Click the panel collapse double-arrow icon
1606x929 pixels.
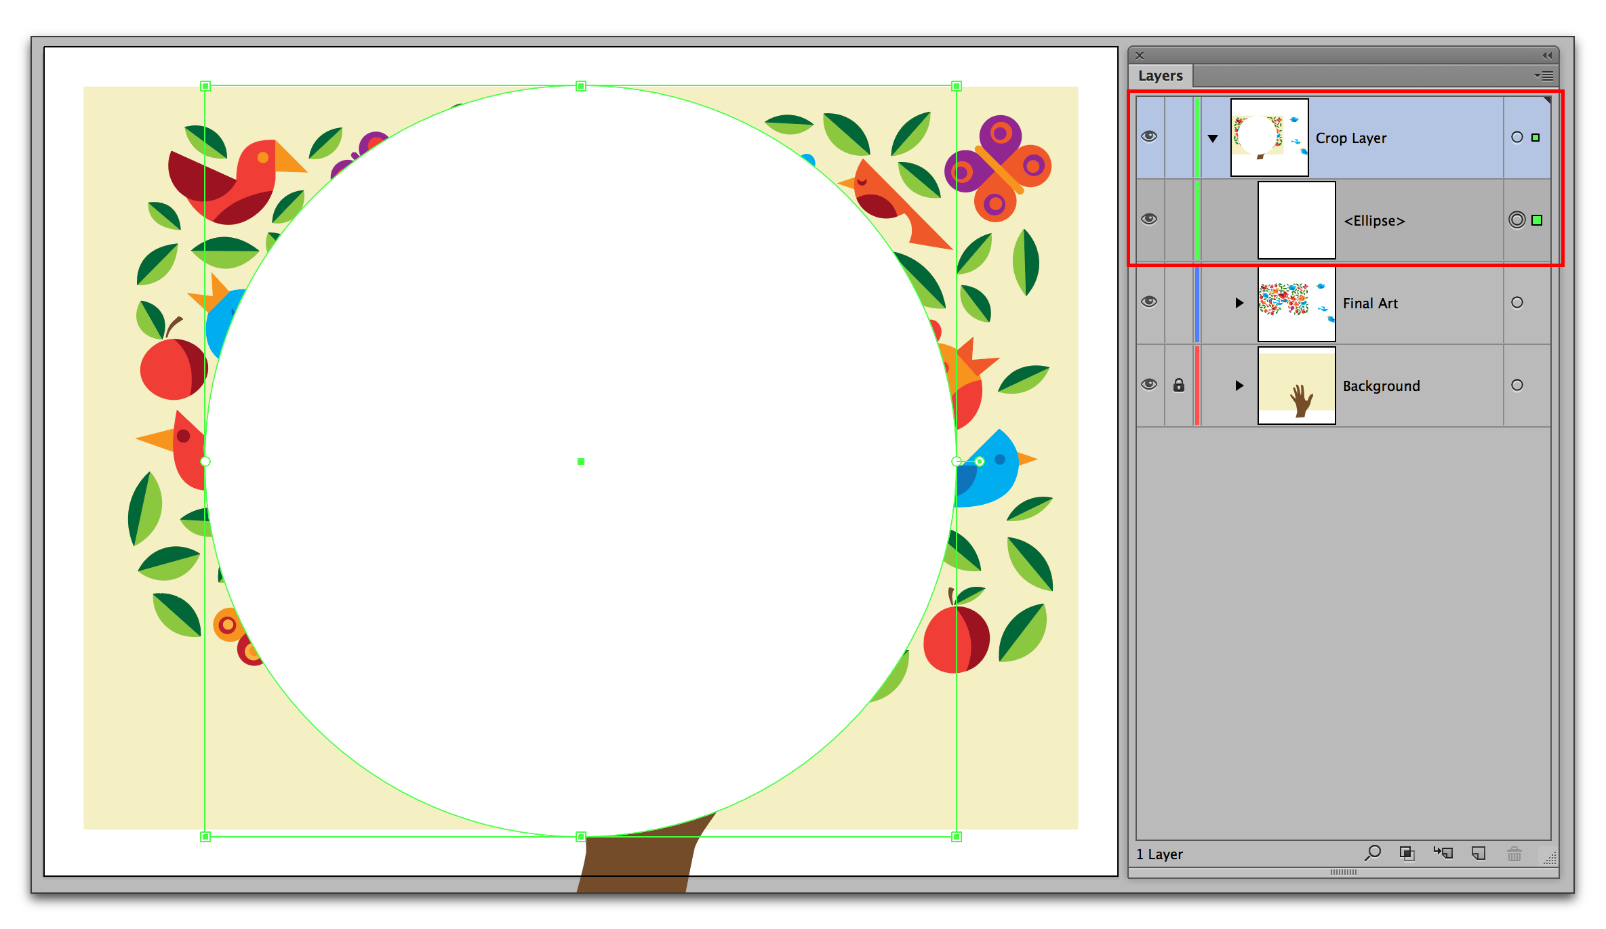tap(1546, 56)
